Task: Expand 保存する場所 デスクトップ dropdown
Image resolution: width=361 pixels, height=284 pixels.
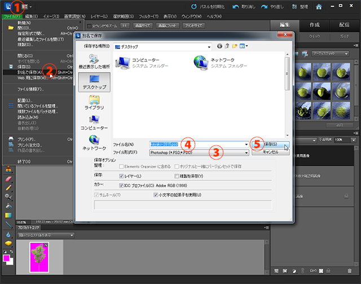Action: tap(162, 47)
